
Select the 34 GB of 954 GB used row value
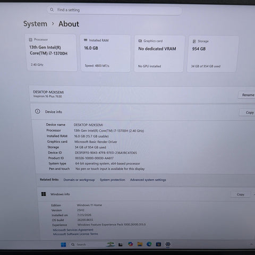click(90, 147)
